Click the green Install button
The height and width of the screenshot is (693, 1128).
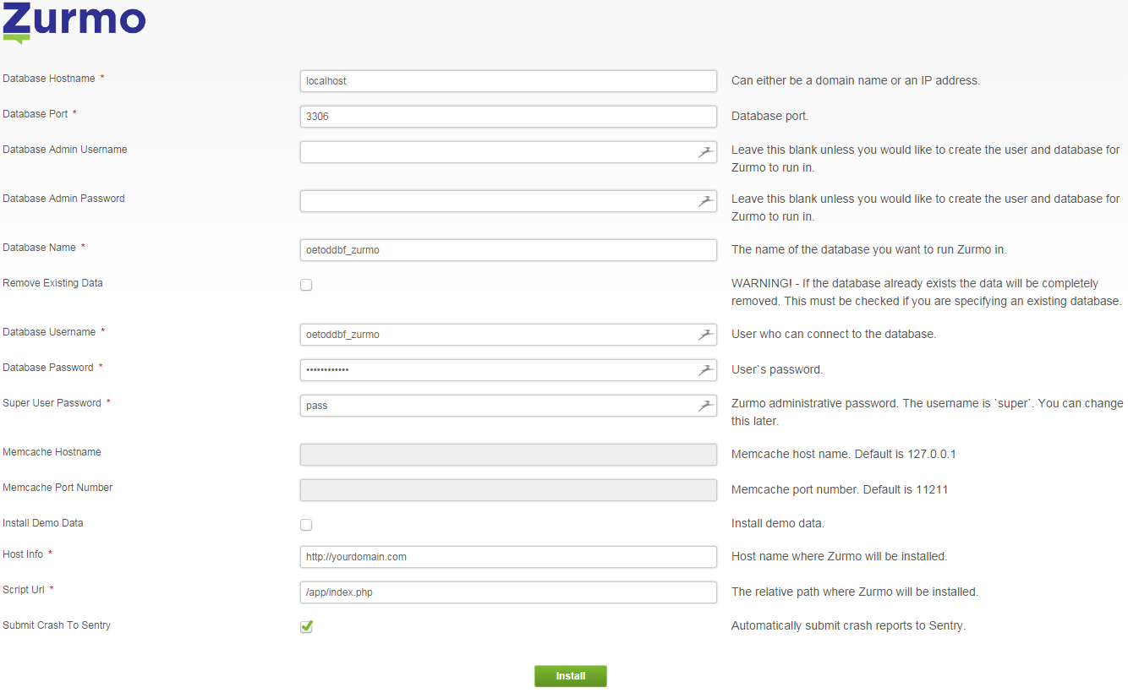571,676
